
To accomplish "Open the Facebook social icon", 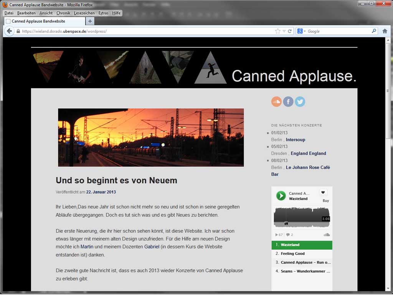I will [x=288, y=101].
